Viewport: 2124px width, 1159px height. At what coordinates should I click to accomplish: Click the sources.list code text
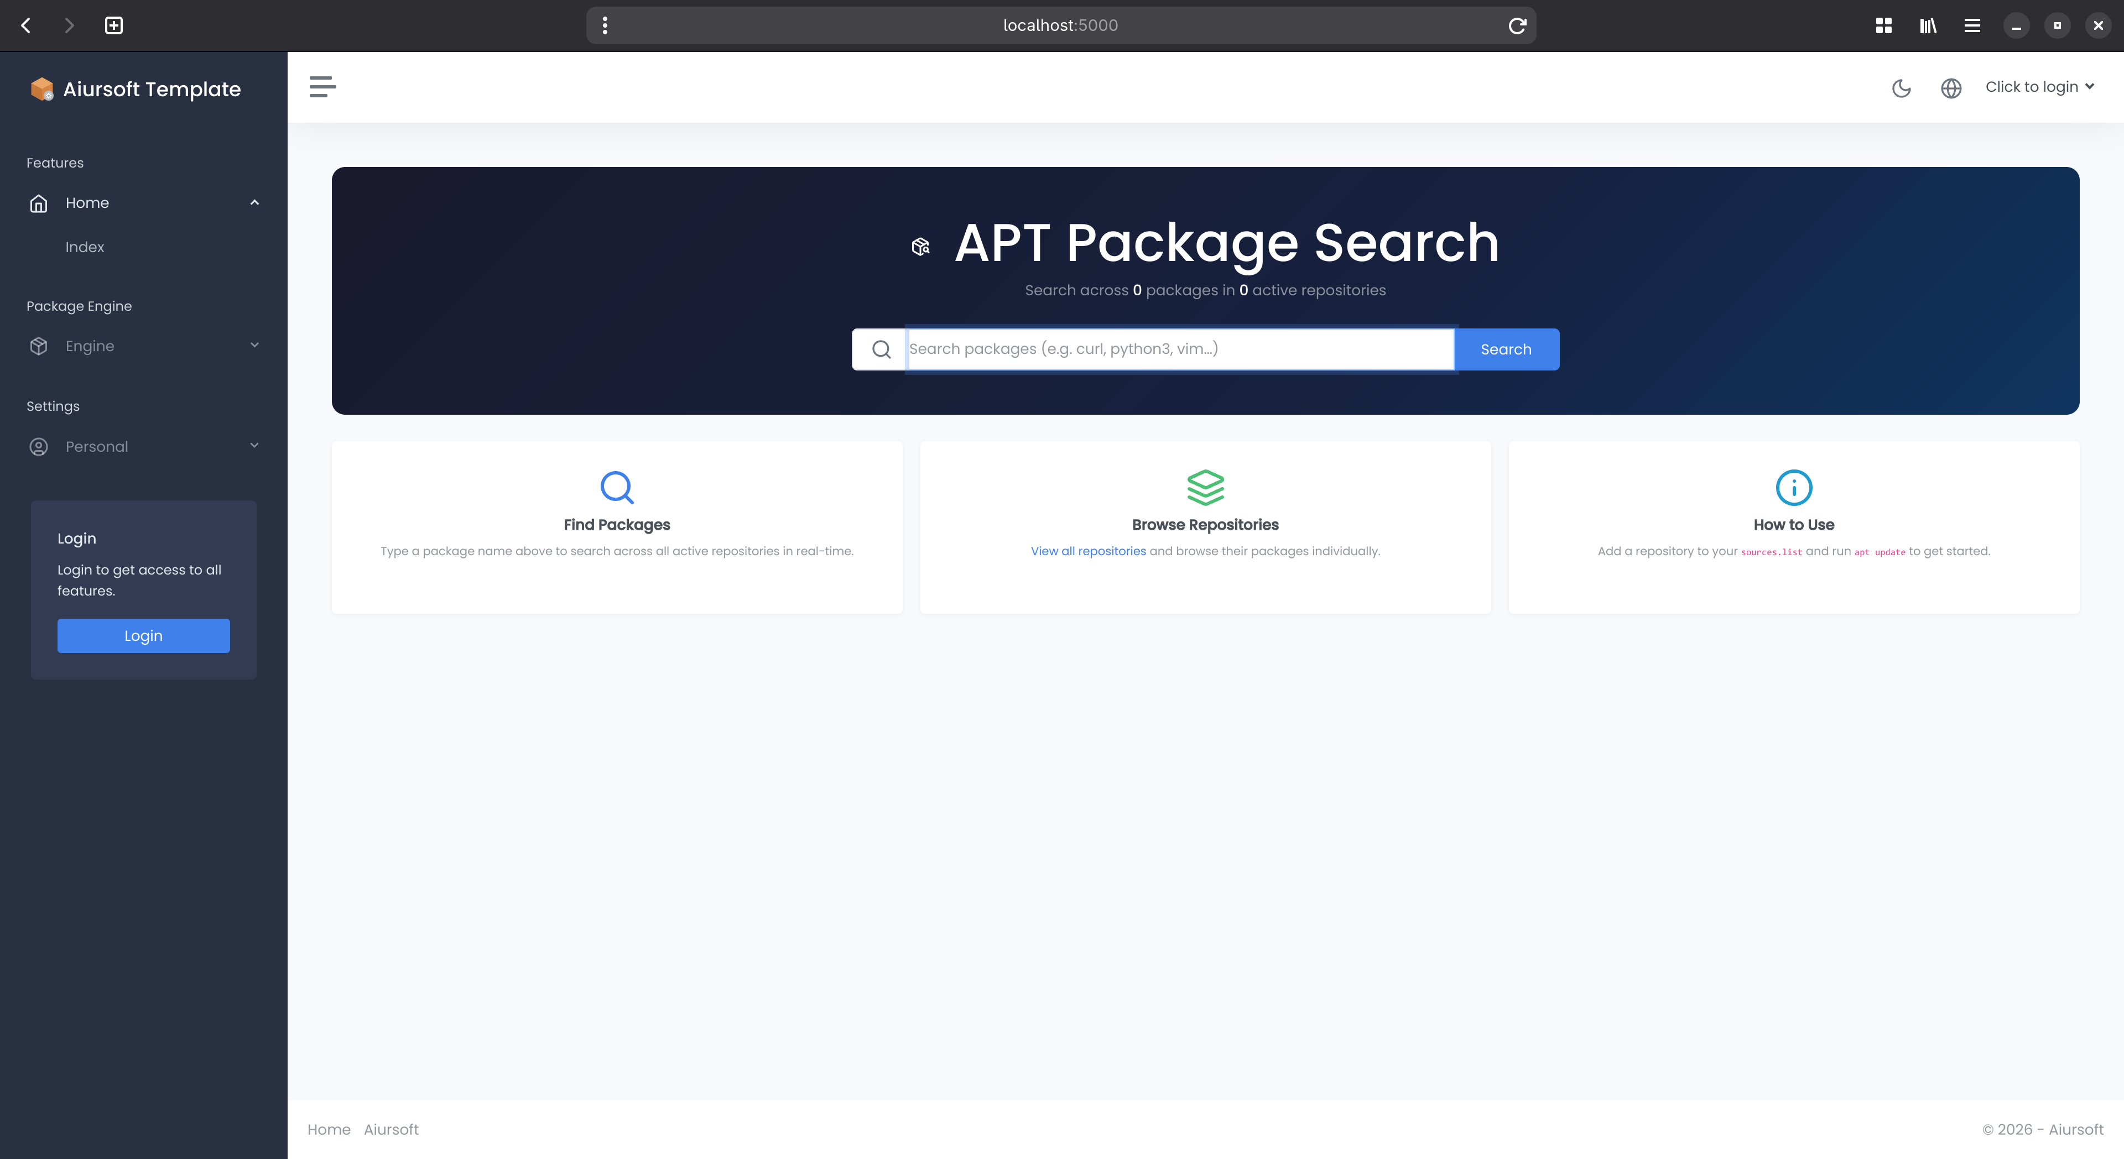[x=1771, y=552]
